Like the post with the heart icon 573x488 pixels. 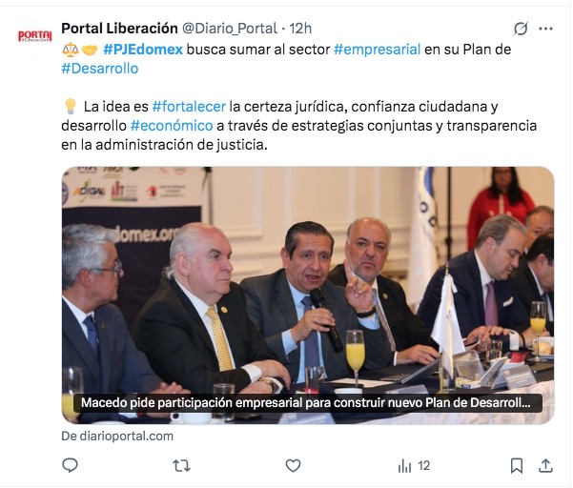(293, 466)
